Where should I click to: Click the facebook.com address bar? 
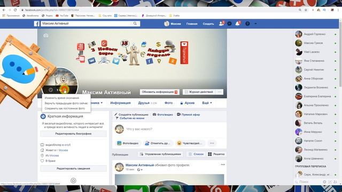tap(159, 10)
